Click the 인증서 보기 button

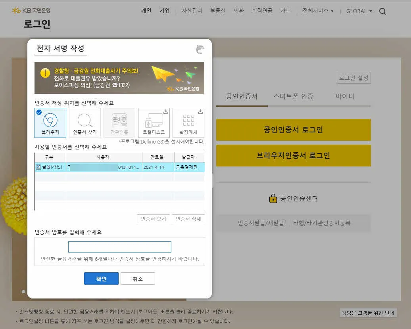coord(154,219)
